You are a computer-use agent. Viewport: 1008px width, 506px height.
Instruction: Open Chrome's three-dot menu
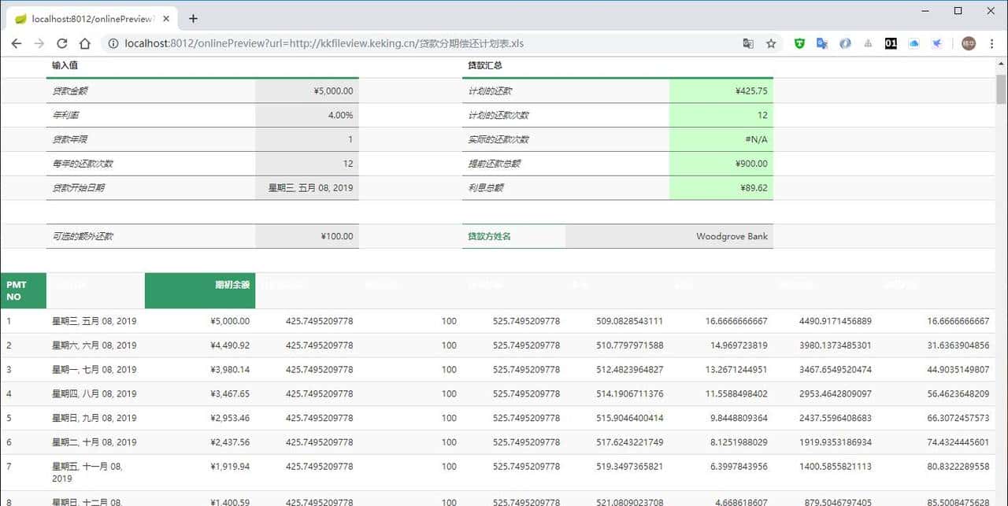[992, 43]
